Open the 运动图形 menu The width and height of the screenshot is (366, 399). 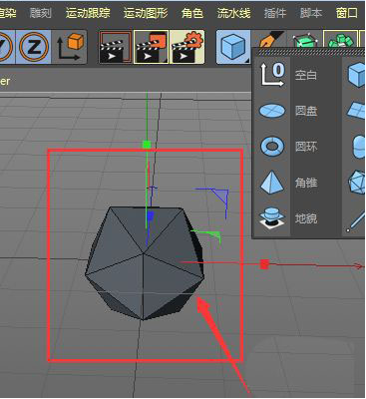coord(146,13)
